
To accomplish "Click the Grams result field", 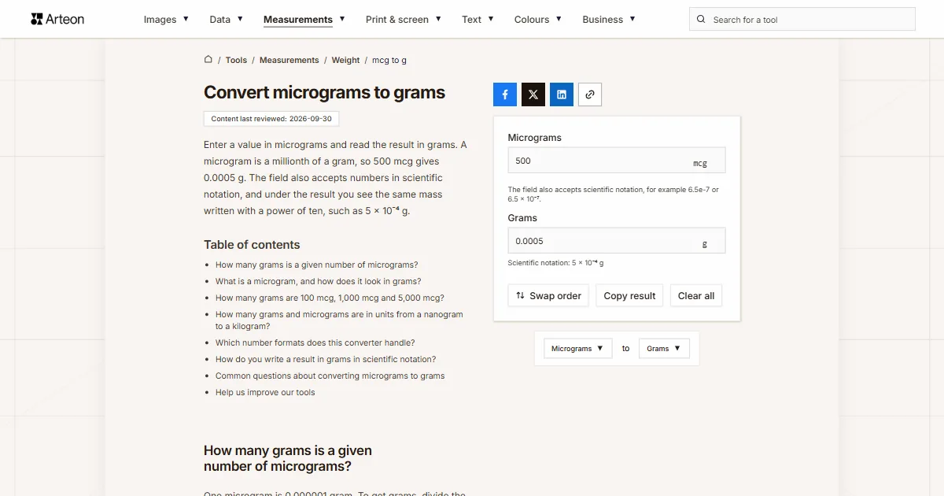I will click(x=617, y=241).
